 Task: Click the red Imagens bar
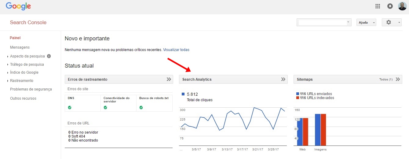323,130
